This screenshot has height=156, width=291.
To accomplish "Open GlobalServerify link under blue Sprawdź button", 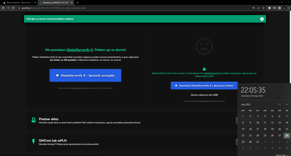I will click(79, 88).
